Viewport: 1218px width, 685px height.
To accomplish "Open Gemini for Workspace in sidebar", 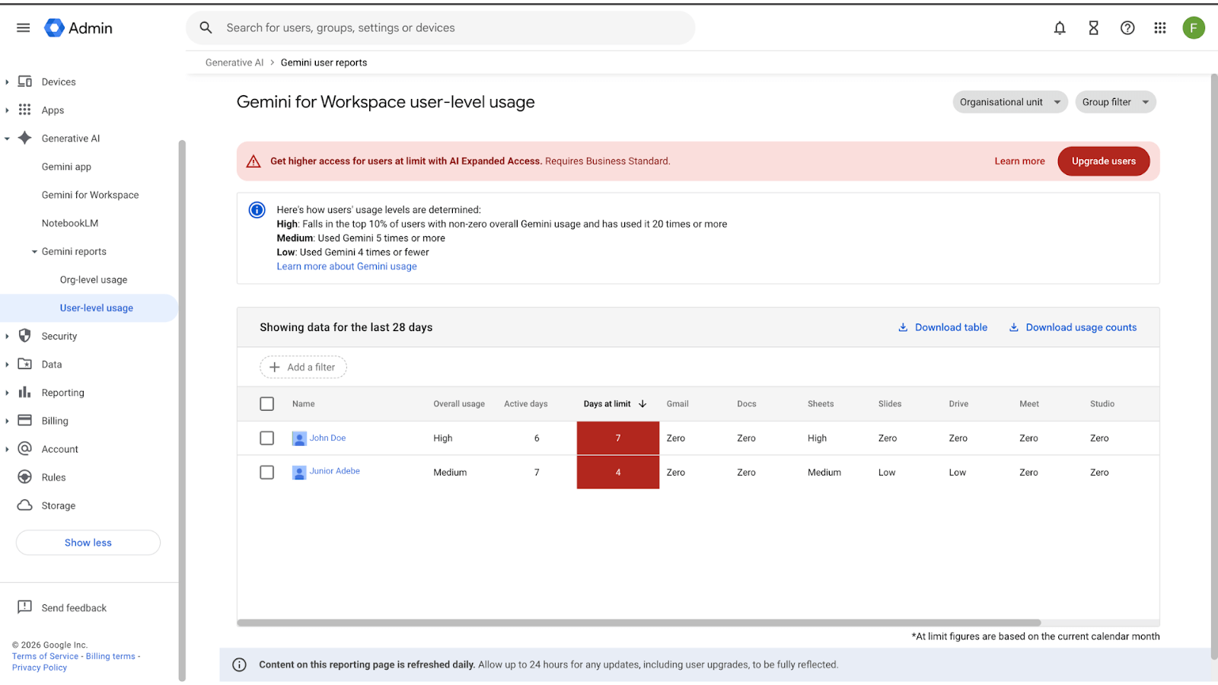I will 90,195.
